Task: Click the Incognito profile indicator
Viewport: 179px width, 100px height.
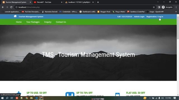Action: 167,7
